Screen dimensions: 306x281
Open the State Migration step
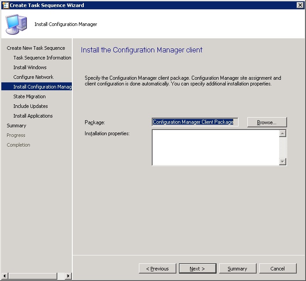tap(30, 96)
